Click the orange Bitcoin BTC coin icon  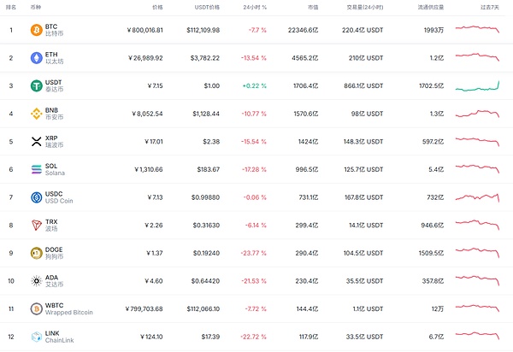click(36, 31)
